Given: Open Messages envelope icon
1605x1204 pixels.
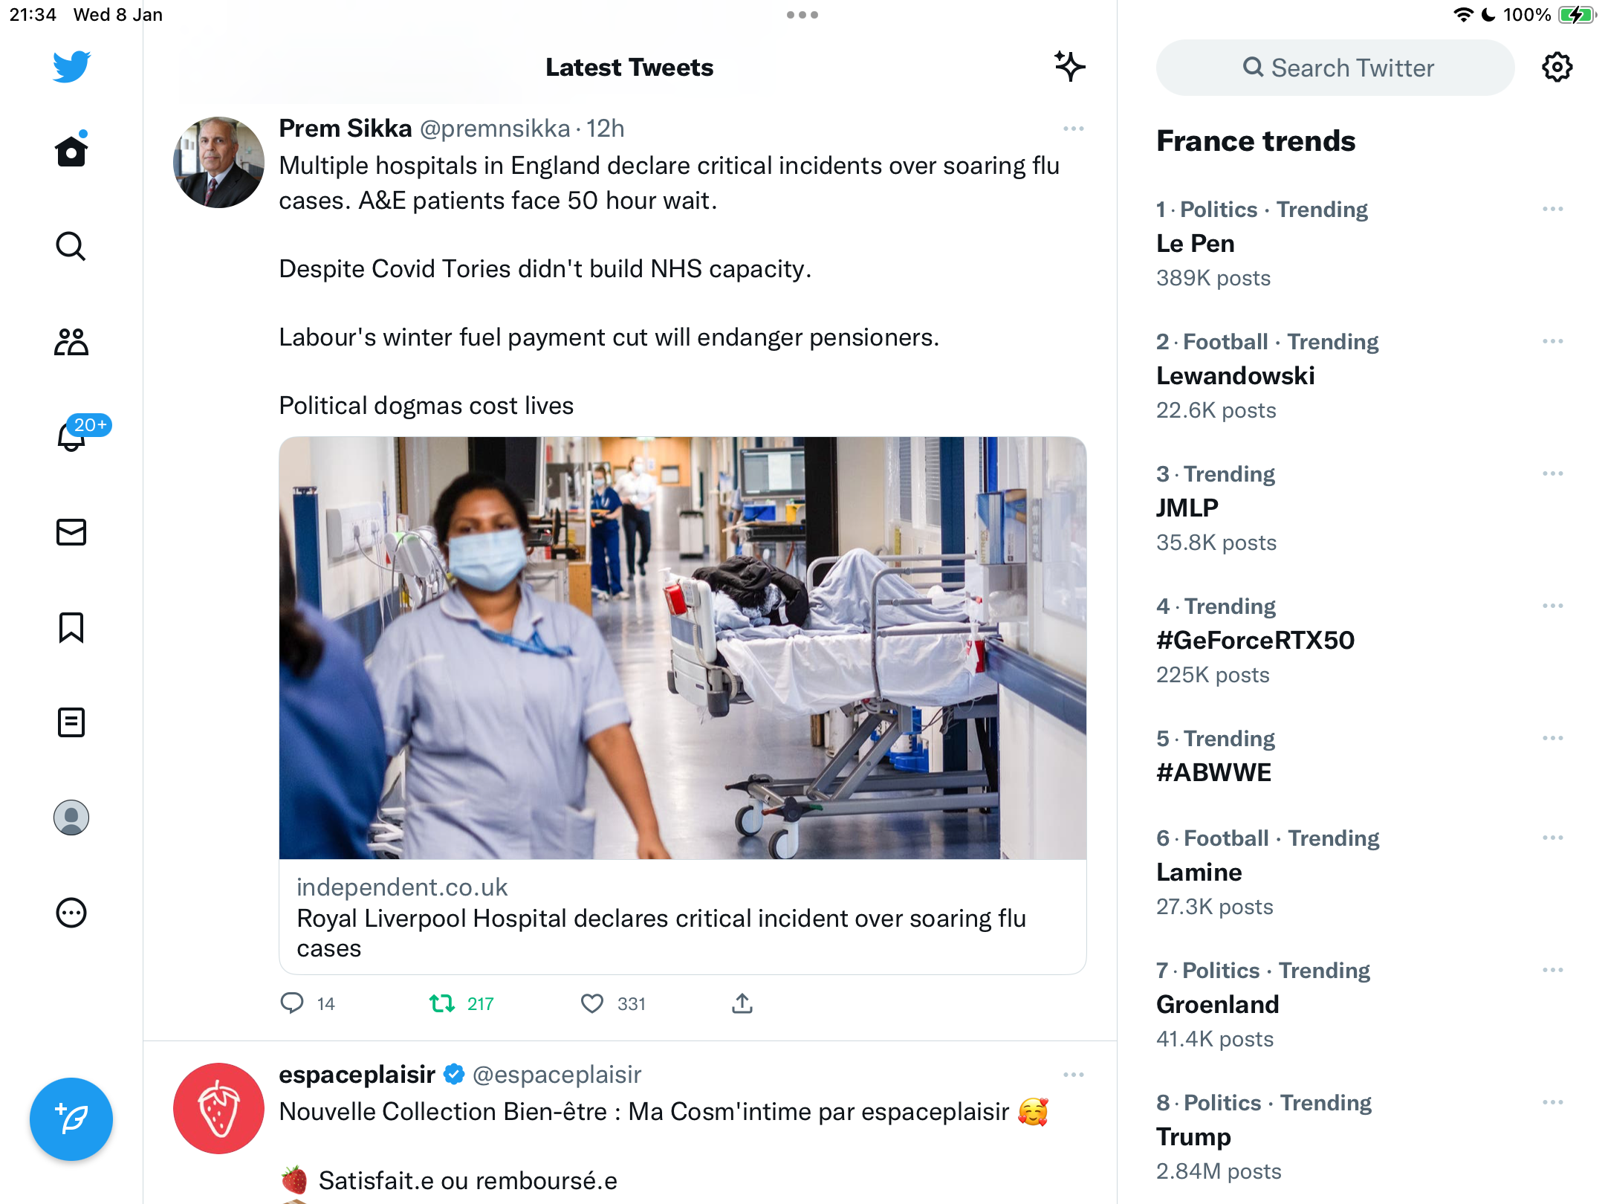Looking at the screenshot, I should click(71, 532).
